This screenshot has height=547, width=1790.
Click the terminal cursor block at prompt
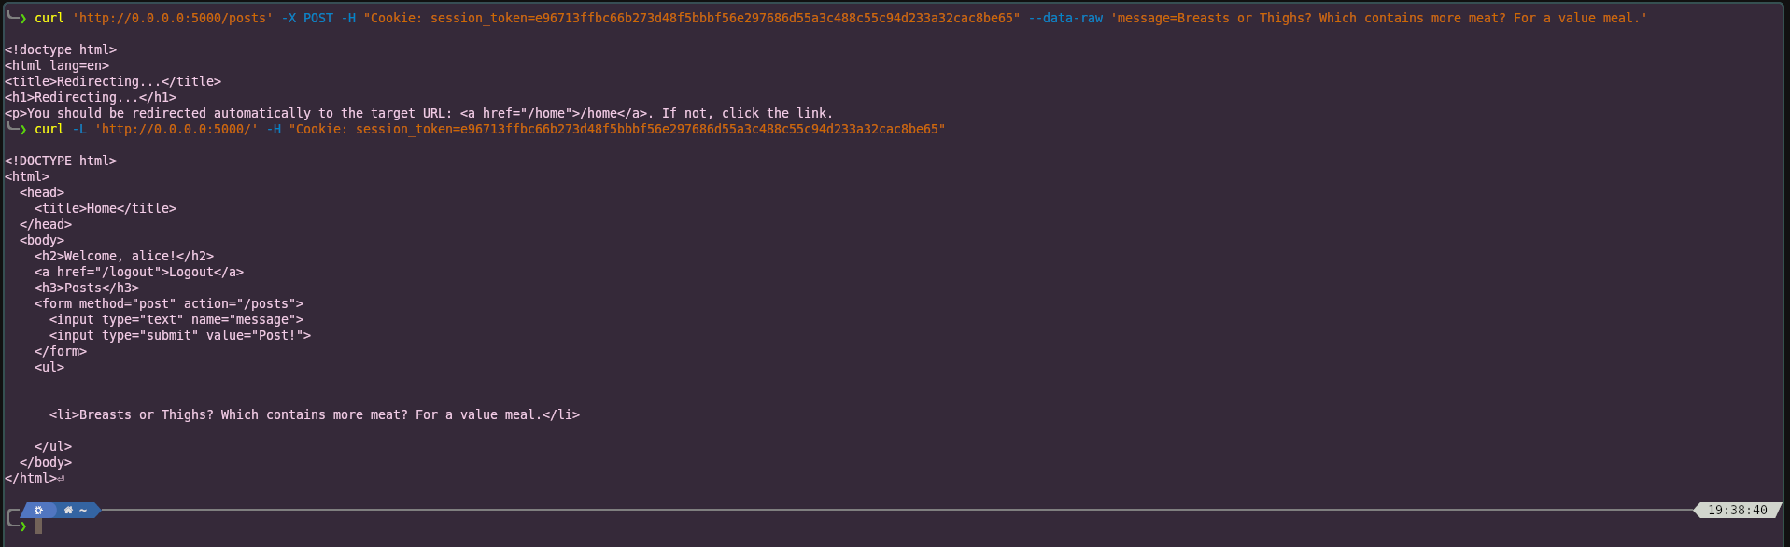point(38,526)
